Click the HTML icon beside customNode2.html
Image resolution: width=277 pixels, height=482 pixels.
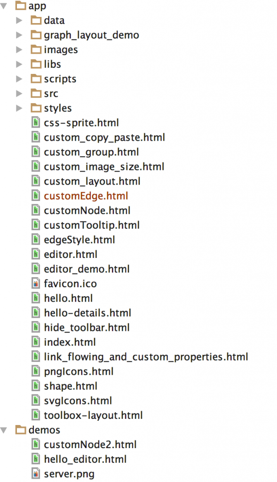tap(36, 444)
